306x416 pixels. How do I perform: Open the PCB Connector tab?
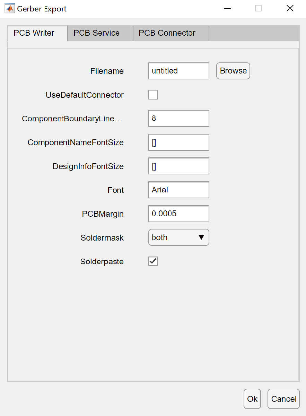click(x=167, y=33)
